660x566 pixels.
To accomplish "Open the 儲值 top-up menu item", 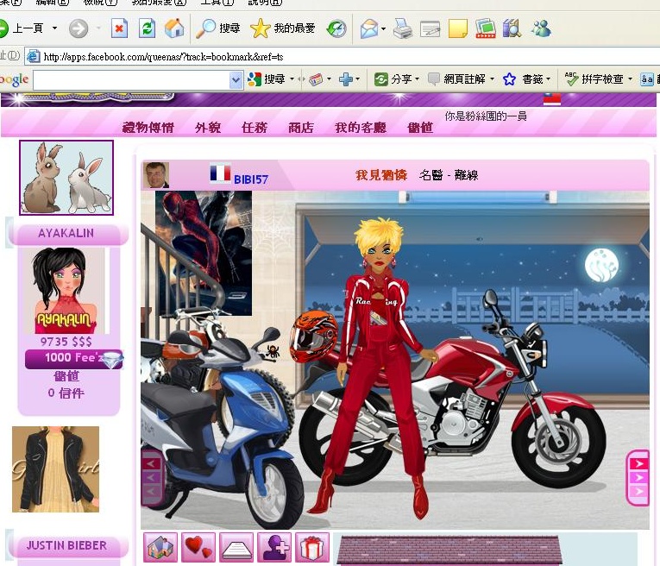I will click(x=420, y=127).
